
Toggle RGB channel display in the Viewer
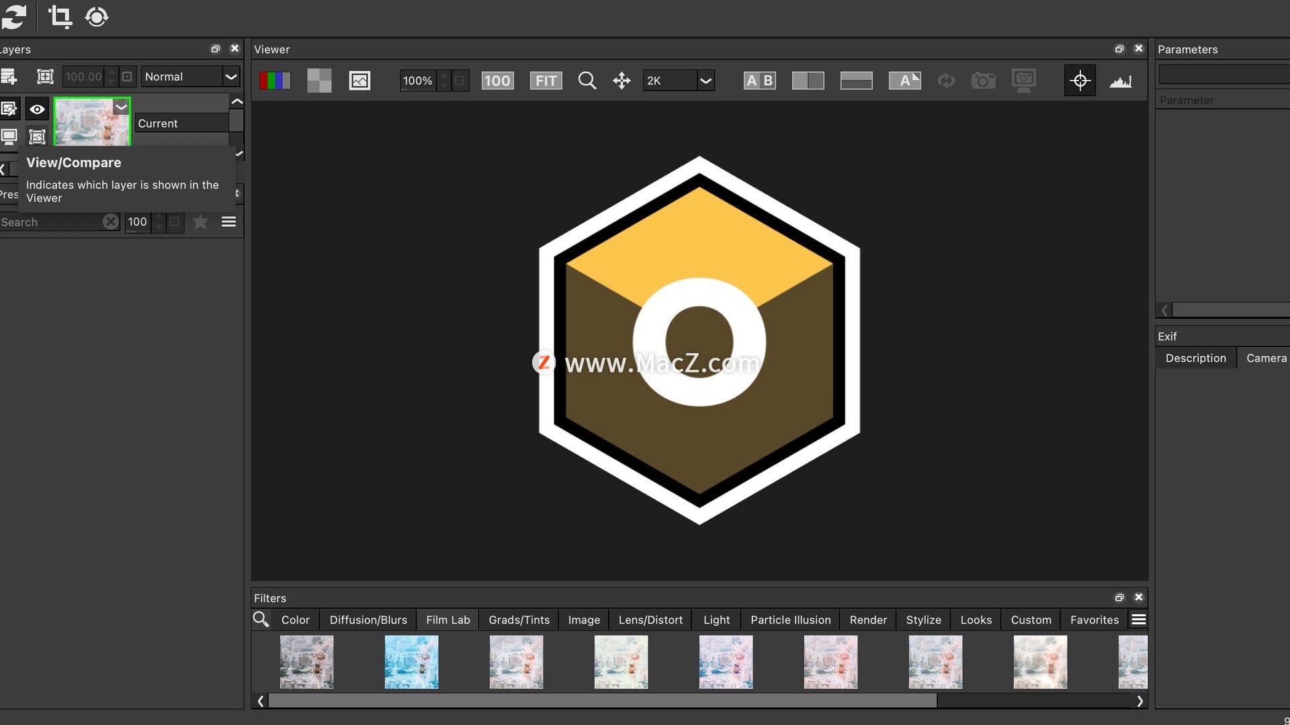(275, 81)
